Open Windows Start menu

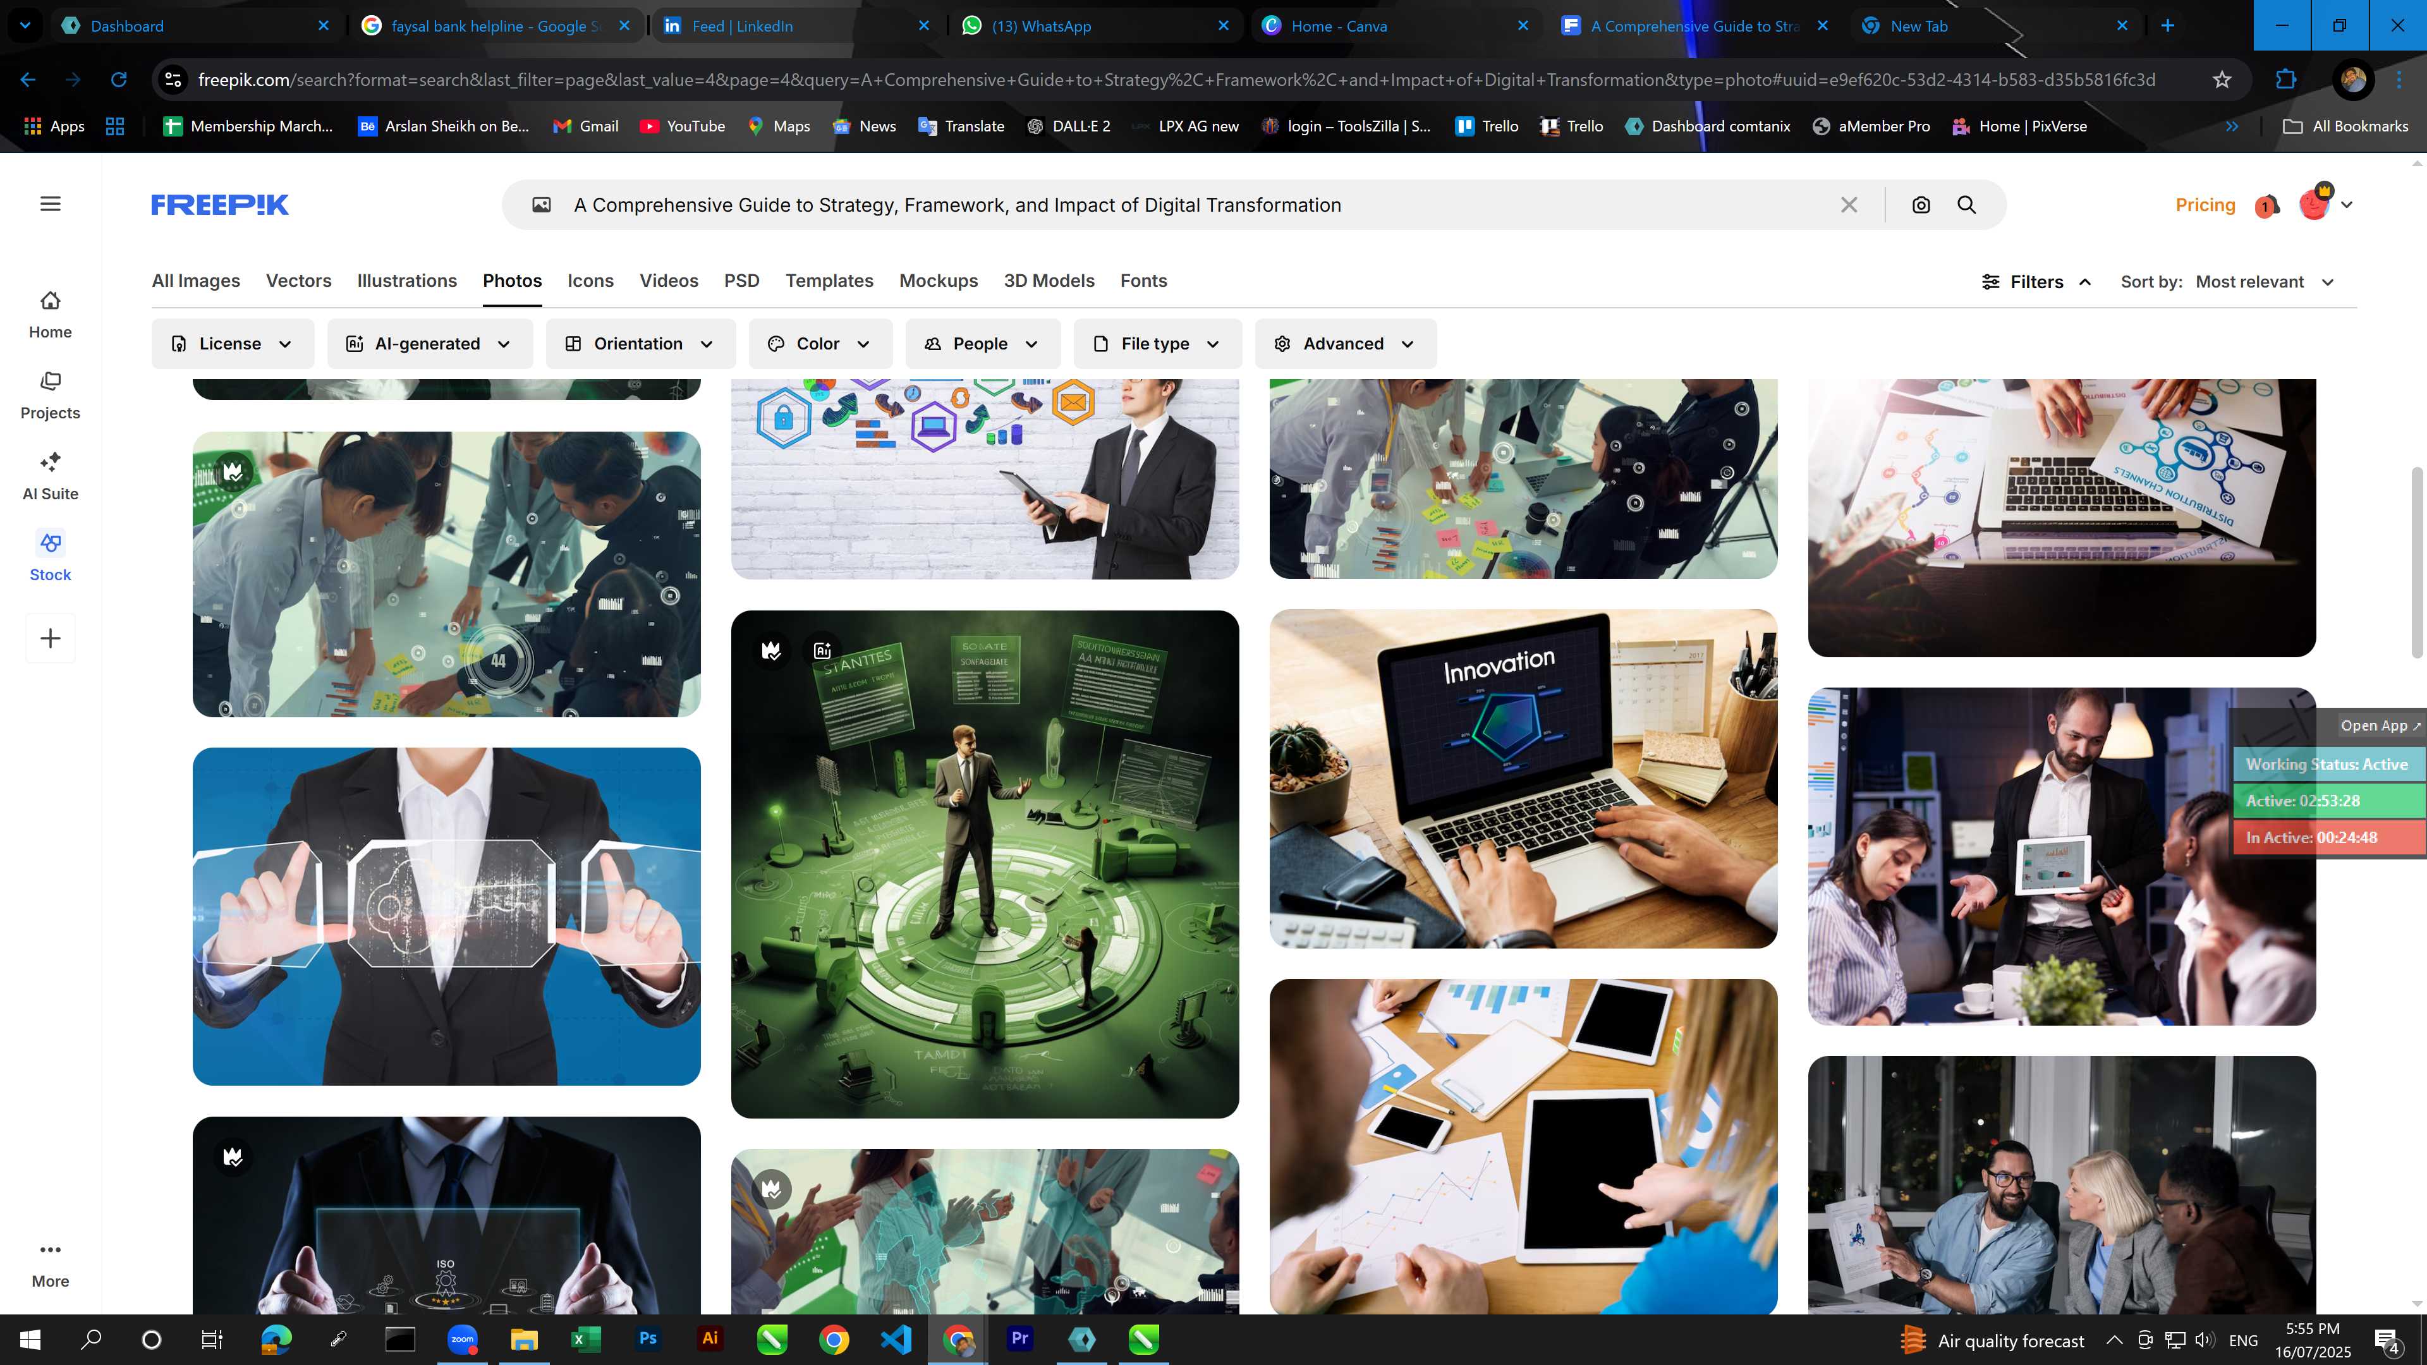[30, 1338]
